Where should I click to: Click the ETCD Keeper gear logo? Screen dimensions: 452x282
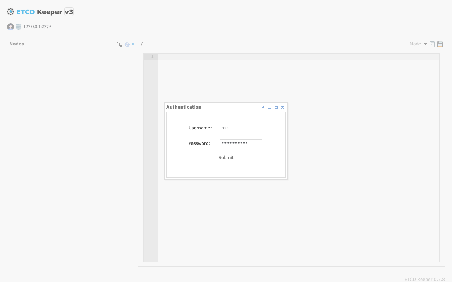11,12
